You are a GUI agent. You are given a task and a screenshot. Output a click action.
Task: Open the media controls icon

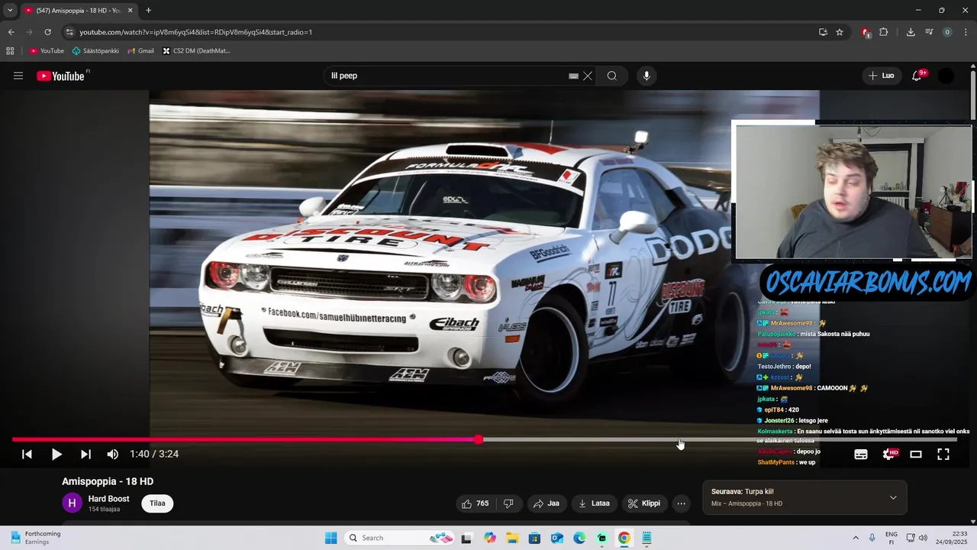click(929, 32)
